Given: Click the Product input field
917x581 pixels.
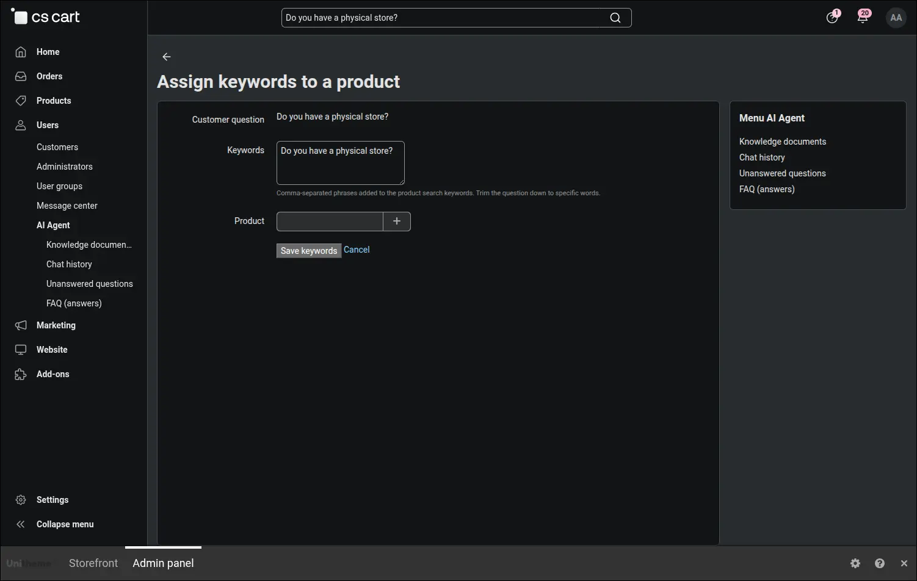Looking at the screenshot, I should pos(330,222).
